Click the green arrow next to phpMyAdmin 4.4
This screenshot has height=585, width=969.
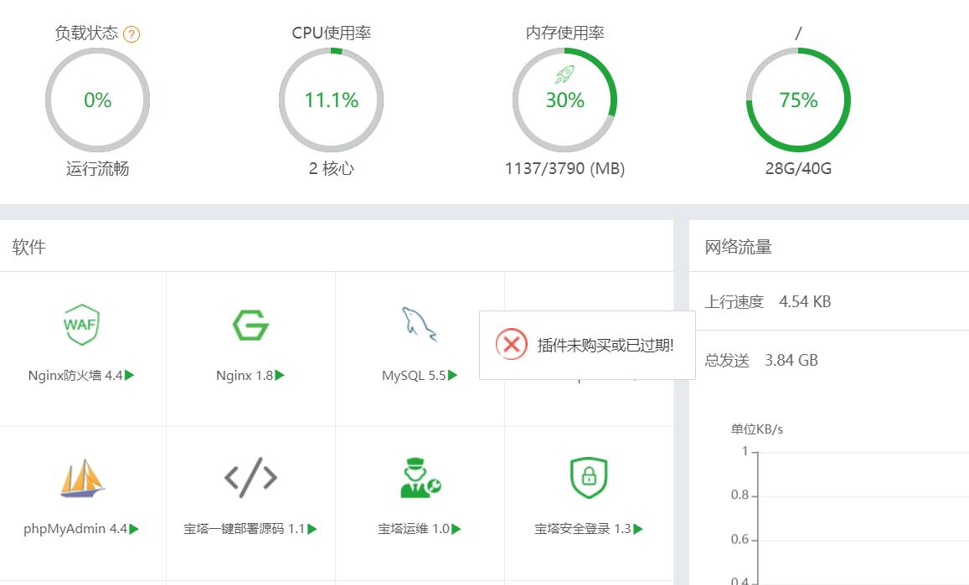pos(134,529)
